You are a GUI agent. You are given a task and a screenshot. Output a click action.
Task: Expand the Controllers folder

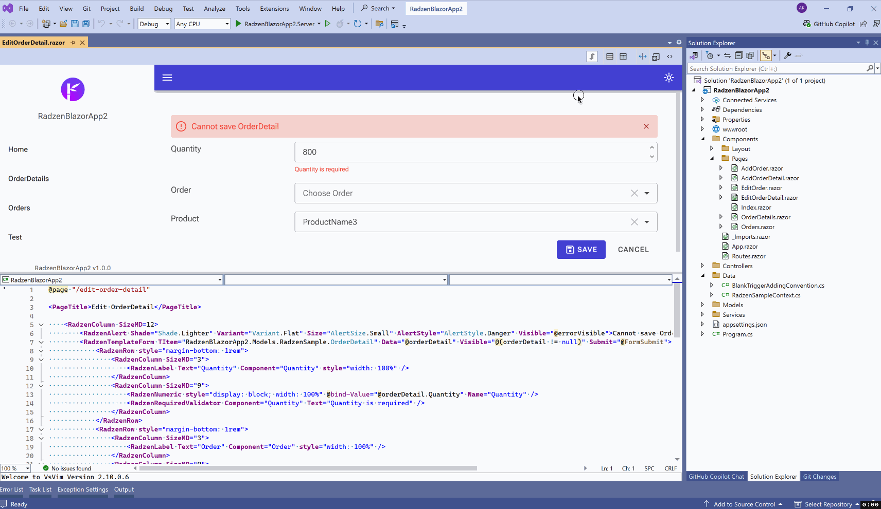(702, 266)
